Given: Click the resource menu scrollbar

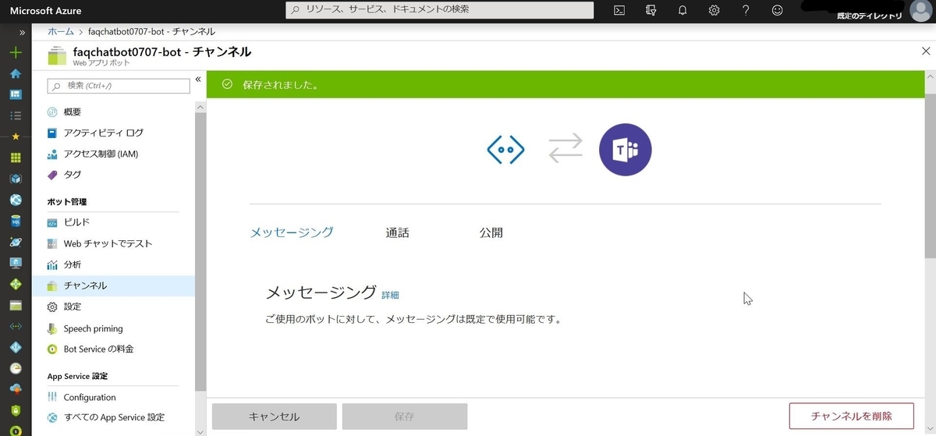Looking at the screenshot, I should coord(200,250).
